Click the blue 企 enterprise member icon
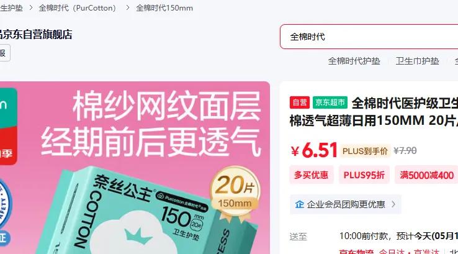 click(299, 204)
